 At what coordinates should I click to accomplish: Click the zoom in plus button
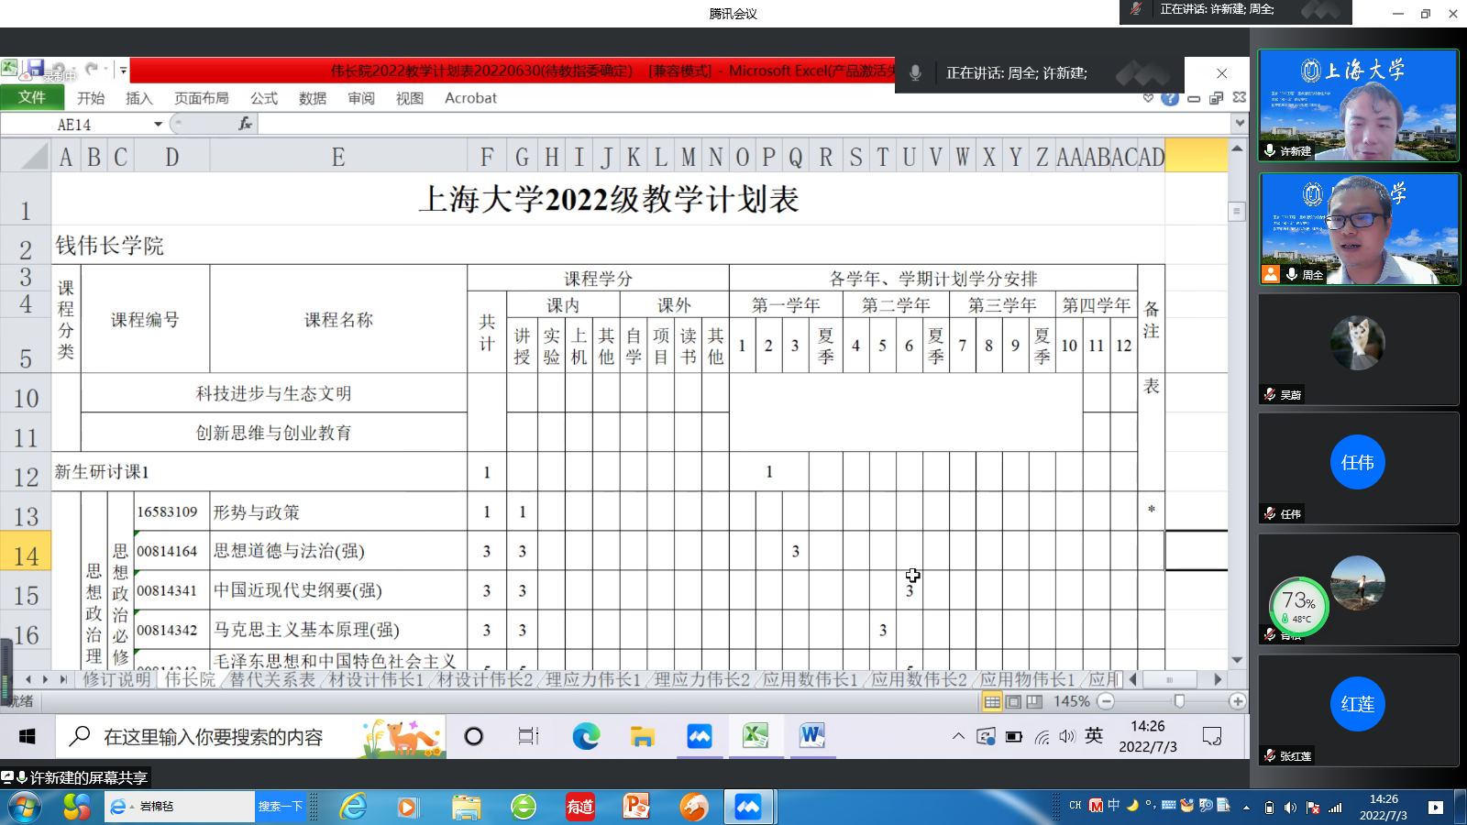(x=1237, y=701)
